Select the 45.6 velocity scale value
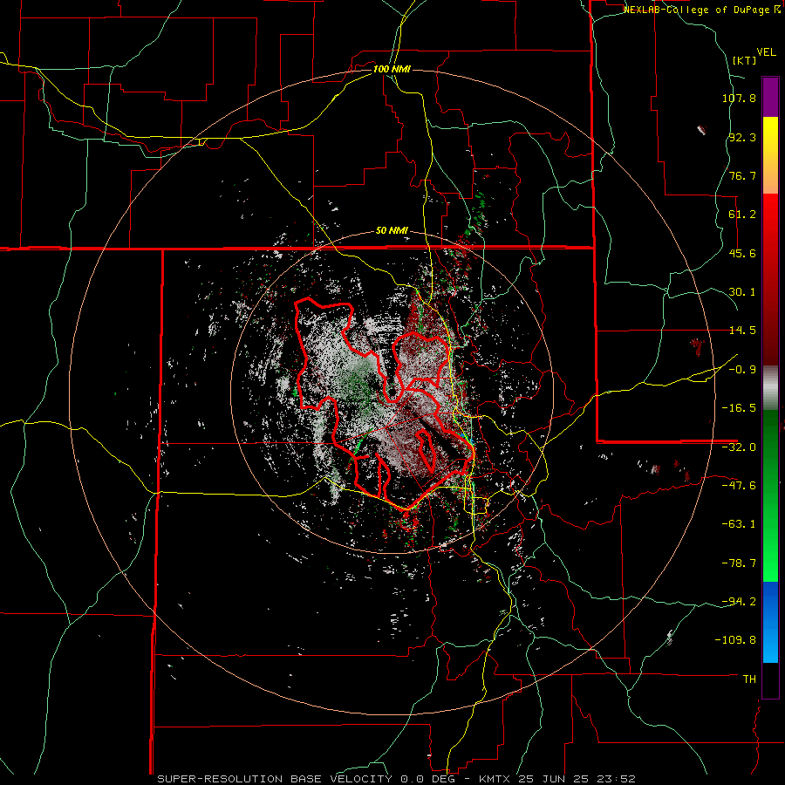The image size is (785, 785). [x=742, y=253]
